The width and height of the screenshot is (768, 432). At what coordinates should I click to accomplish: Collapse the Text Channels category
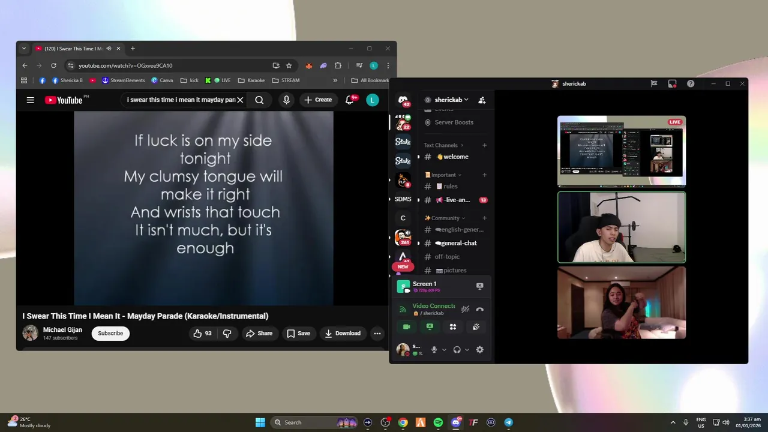pos(444,145)
